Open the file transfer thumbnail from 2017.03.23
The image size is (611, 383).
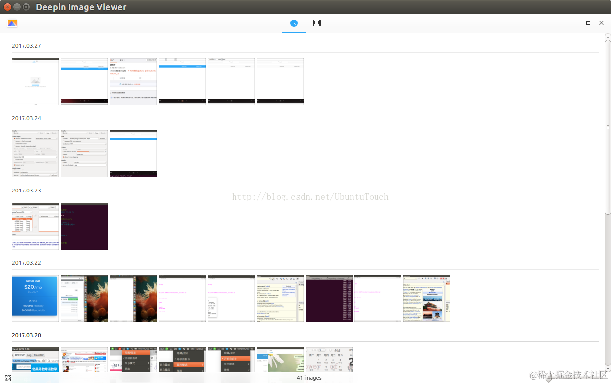click(x=35, y=226)
